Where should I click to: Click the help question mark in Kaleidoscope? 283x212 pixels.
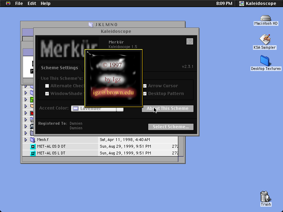(190, 41)
